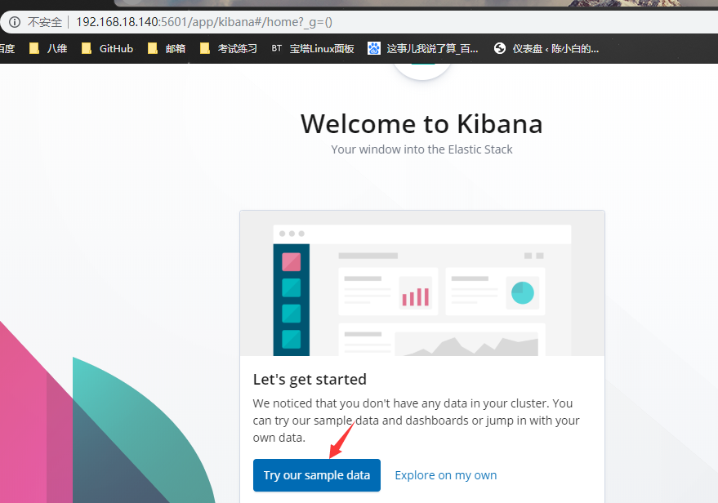Click the site info icon in address bar
Screen dimensions: 718x503
point(15,22)
